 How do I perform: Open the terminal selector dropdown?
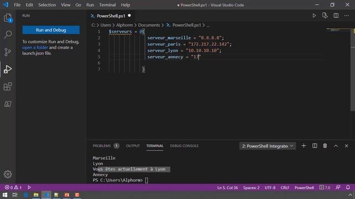point(267,146)
